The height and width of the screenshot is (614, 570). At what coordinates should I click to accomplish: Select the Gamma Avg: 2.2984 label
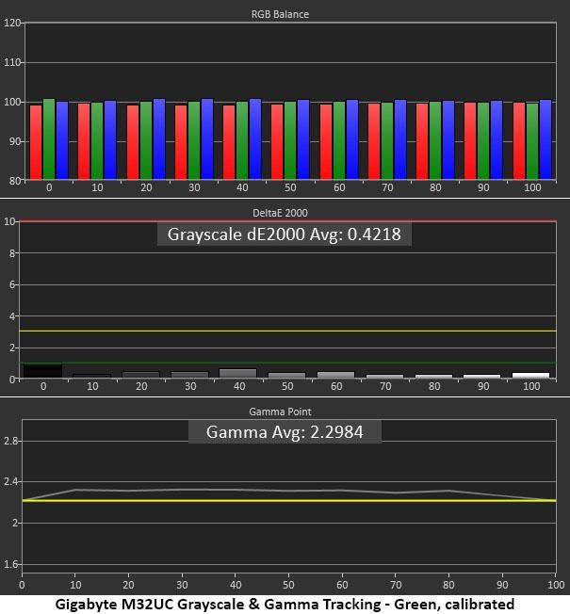tap(285, 432)
